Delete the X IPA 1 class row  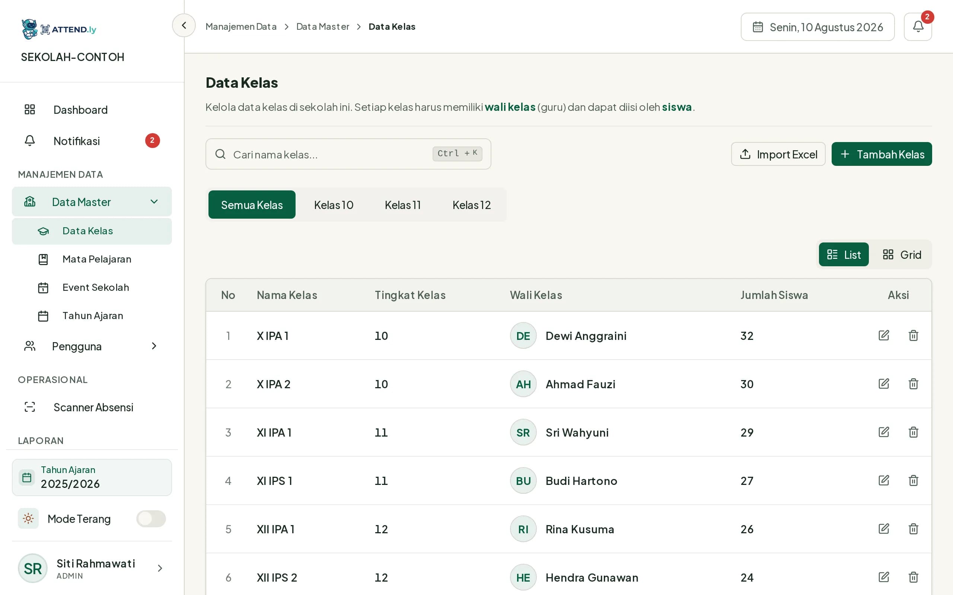tap(913, 335)
